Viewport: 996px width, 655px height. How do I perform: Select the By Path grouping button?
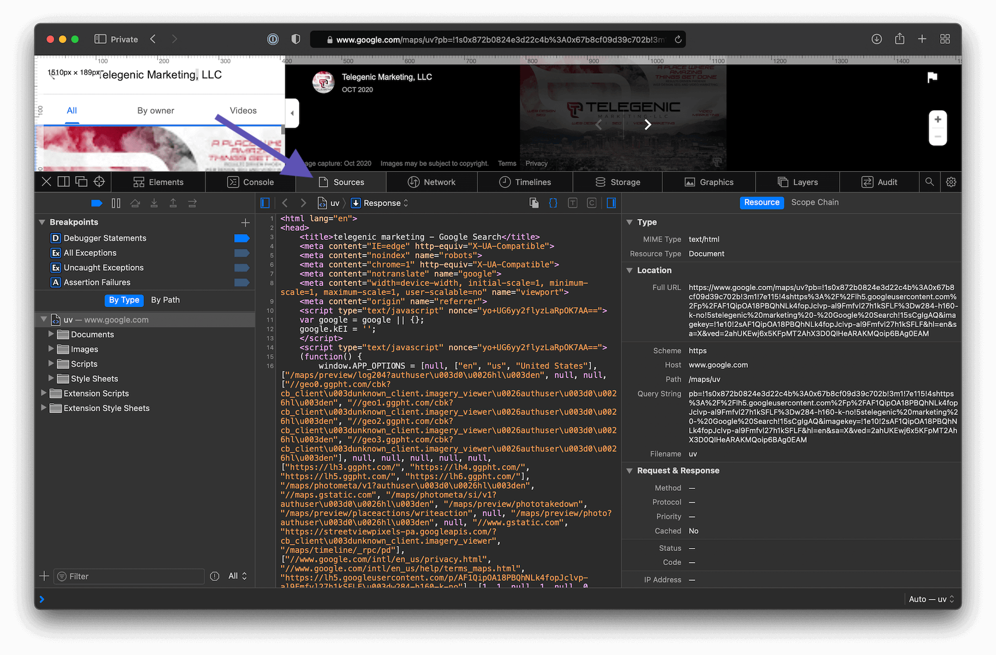click(x=165, y=300)
